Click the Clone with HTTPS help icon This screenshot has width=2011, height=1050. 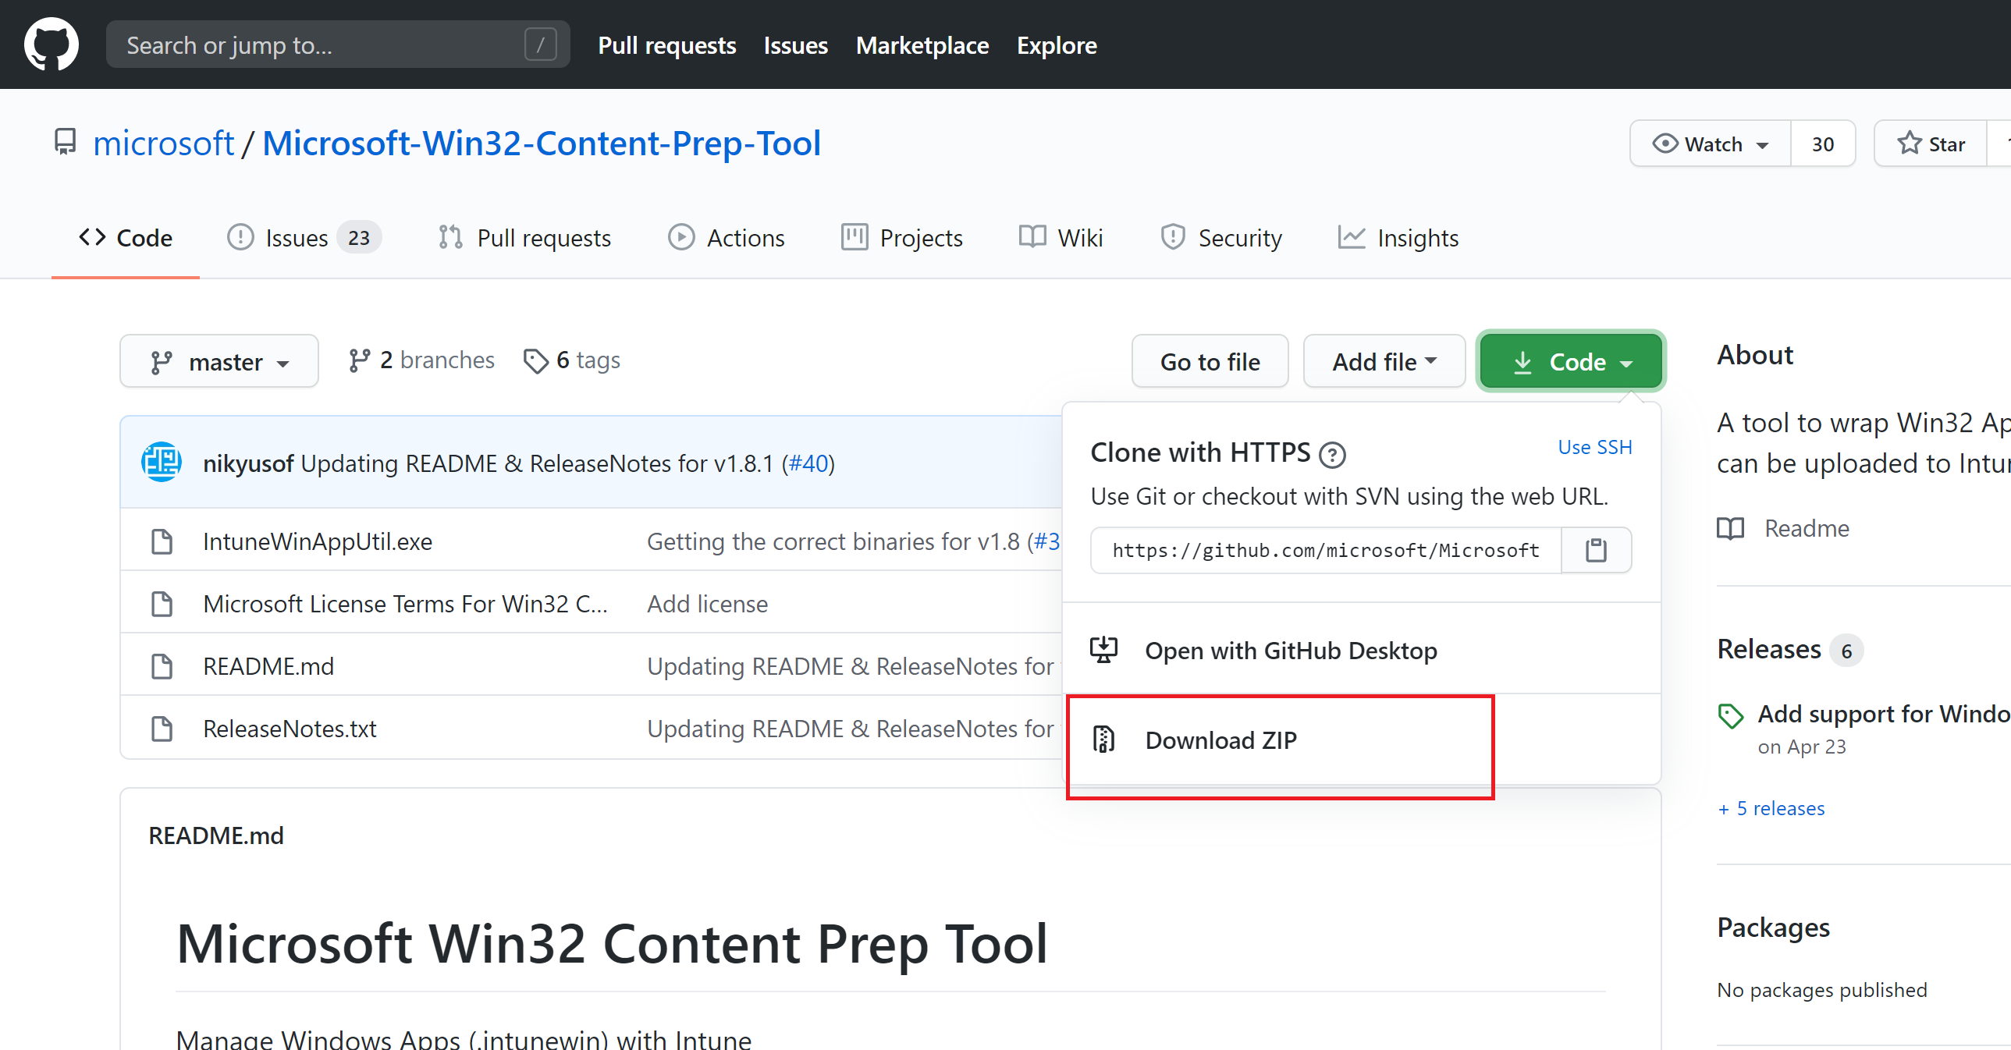[1332, 454]
